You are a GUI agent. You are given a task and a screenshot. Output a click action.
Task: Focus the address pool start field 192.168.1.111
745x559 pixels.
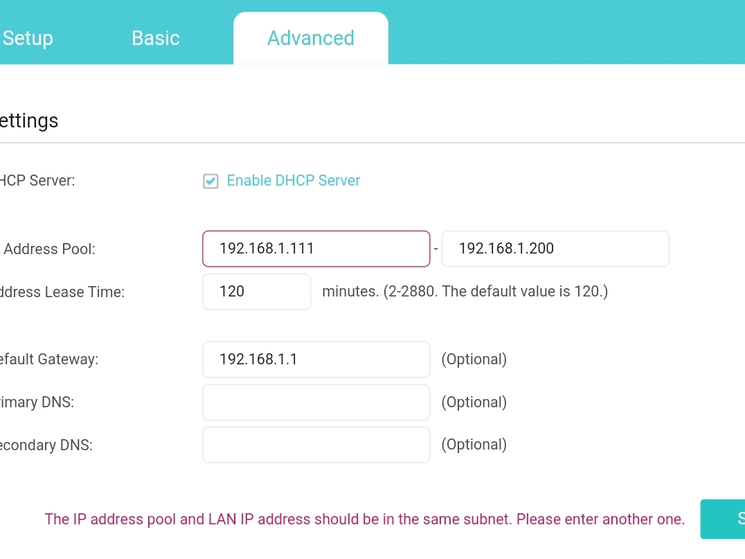tap(316, 249)
